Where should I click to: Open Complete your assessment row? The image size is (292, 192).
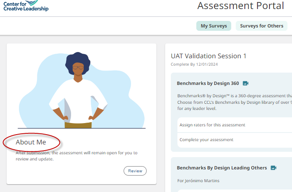(235, 140)
